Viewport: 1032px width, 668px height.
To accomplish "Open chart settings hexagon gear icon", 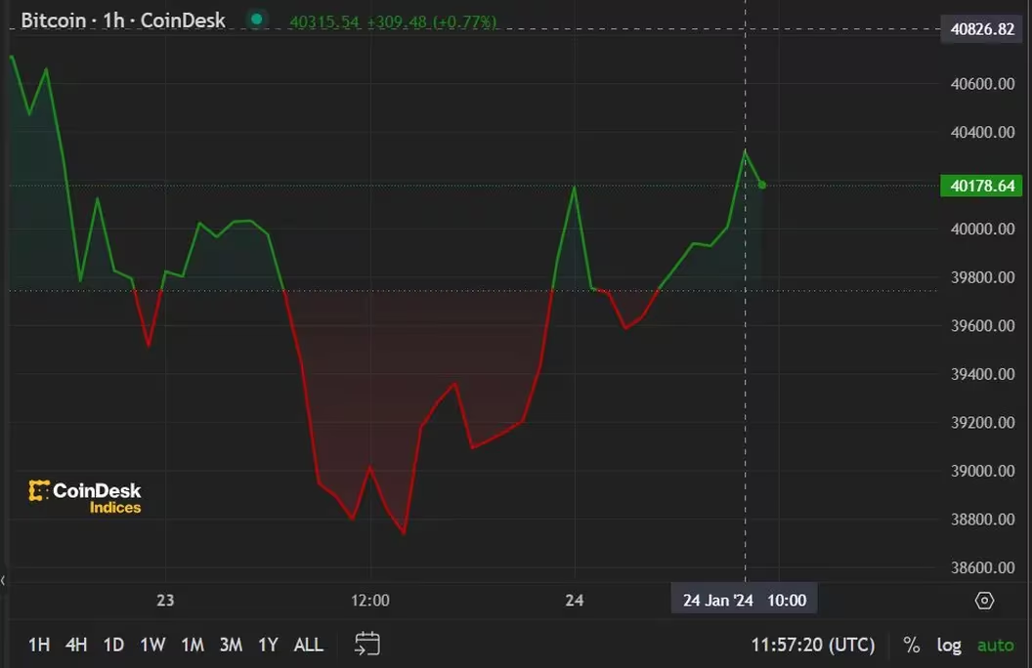I will (x=984, y=601).
